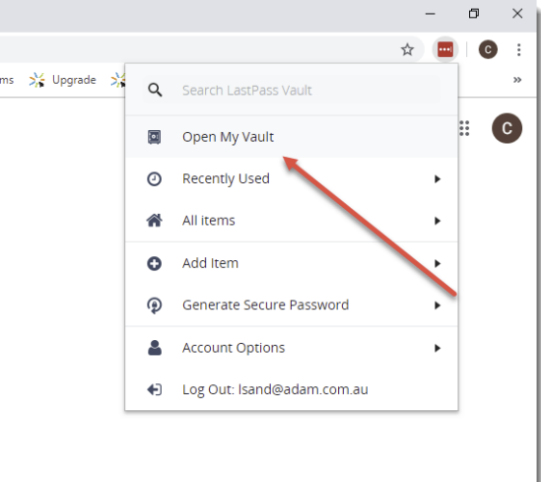Show hidden bookmarks with double chevron
Viewport: 541px width, 482px height.
[516, 80]
